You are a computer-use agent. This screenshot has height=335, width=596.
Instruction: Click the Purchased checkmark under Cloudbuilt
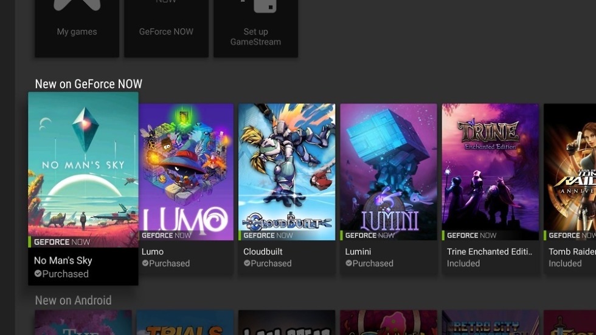[x=247, y=263]
